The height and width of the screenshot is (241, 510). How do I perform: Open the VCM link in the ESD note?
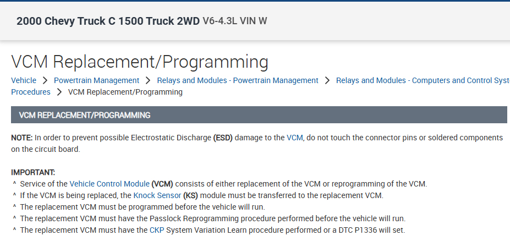[x=295, y=138]
